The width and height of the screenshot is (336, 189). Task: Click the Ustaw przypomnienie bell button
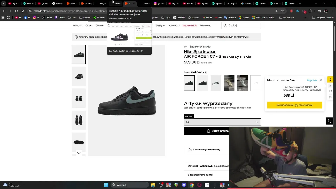coord(207,131)
